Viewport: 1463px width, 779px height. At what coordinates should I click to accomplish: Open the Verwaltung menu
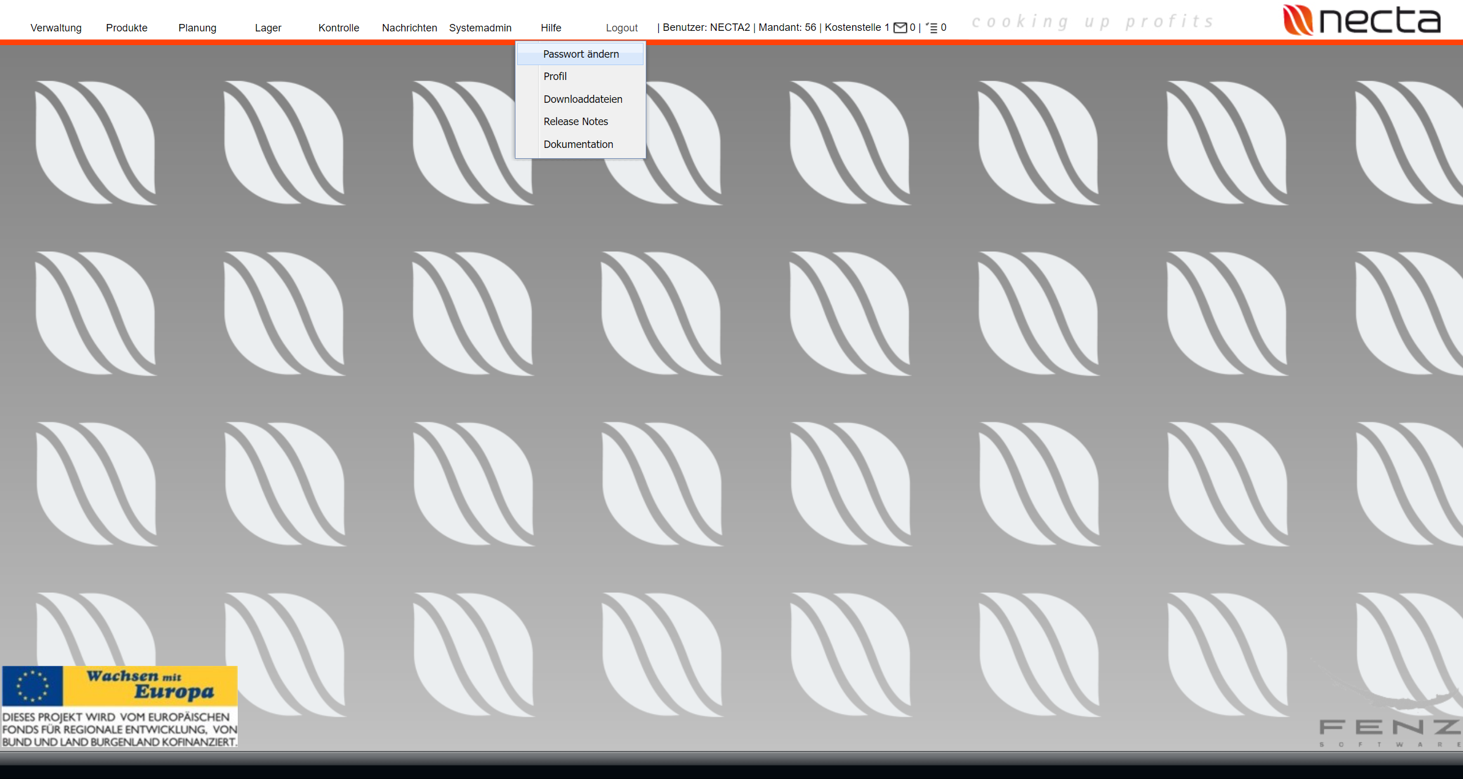tap(56, 28)
